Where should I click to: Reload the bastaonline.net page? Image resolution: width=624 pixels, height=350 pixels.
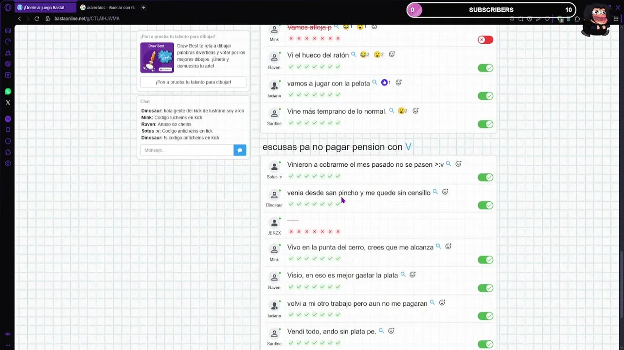36,18
